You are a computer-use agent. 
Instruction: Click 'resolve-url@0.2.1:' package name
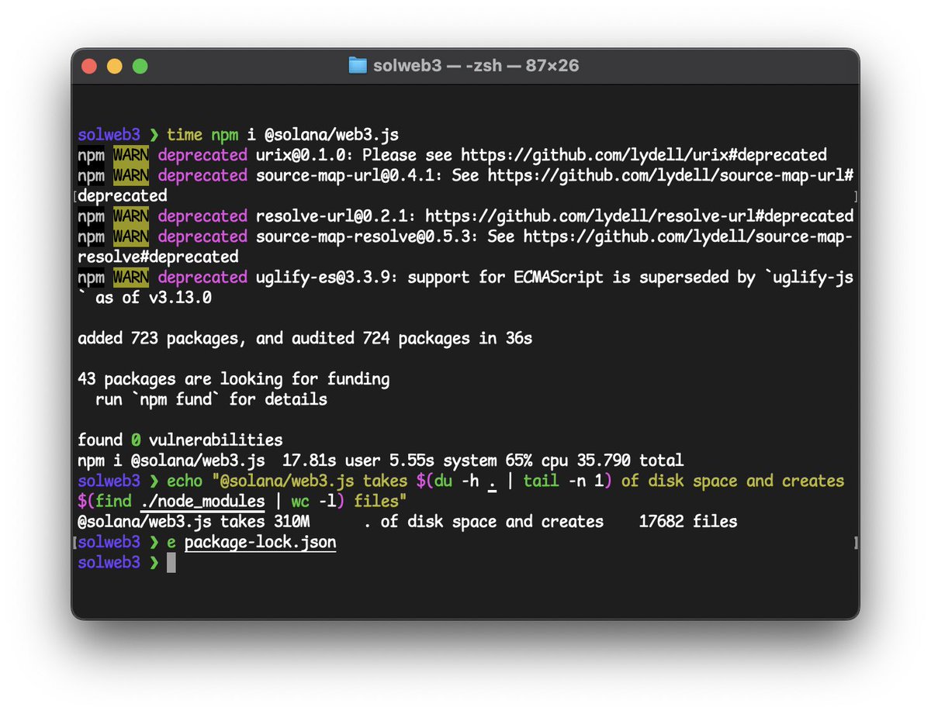coord(336,216)
